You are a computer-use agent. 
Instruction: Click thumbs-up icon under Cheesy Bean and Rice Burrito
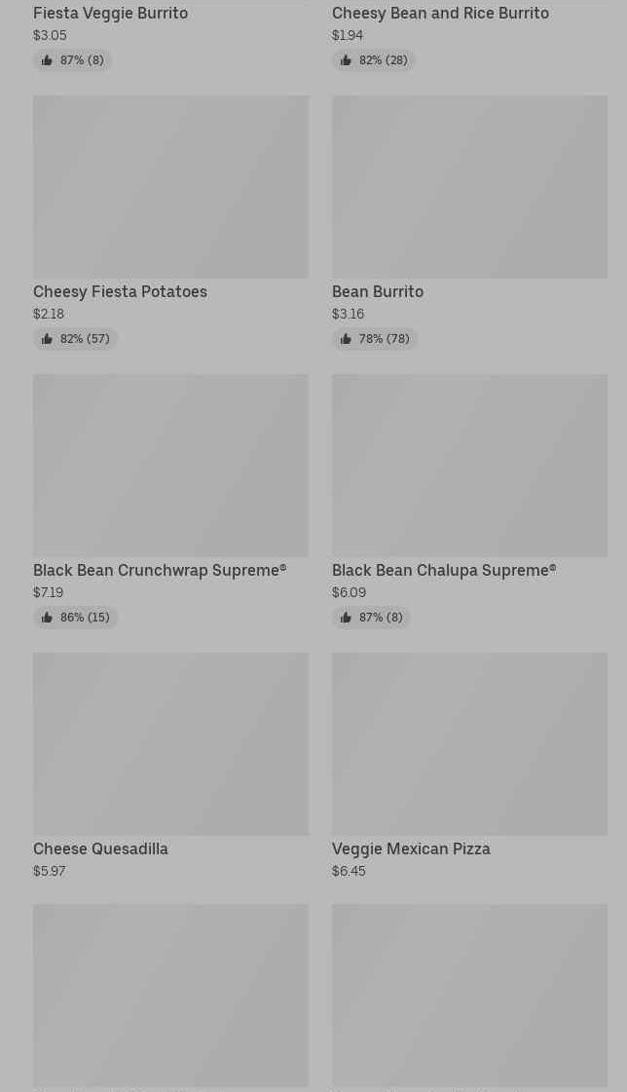346,60
